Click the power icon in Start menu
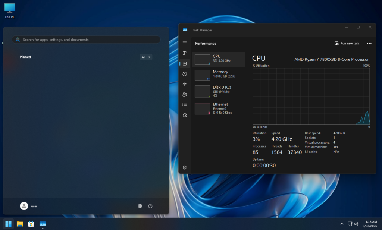Image resolution: width=382 pixels, height=230 pixels. click(x=150, y=206)
